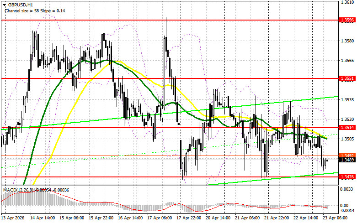The width and height of the screenshot is (357, 223).
Task: Open the chart menu arrow beside GBPUSD,H1
Action: [x=4, y=5]
